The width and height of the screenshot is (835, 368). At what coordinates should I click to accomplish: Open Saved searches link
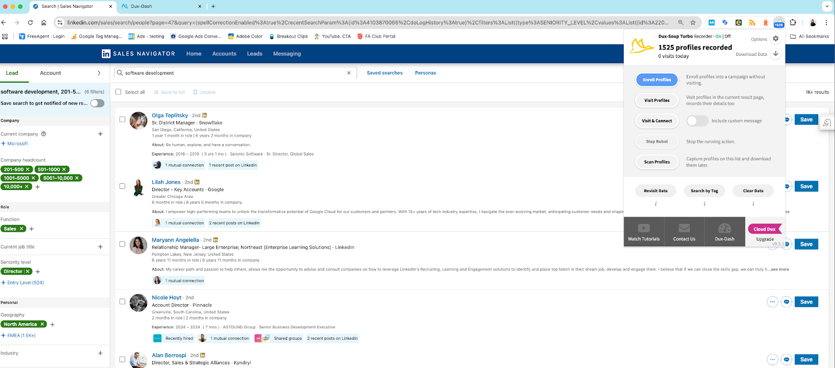click(x=385, y=73)
